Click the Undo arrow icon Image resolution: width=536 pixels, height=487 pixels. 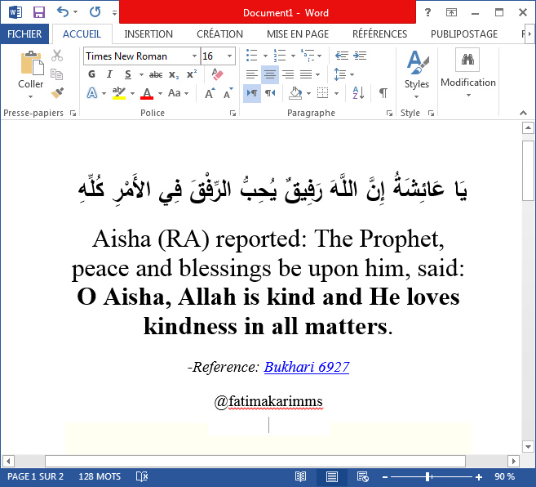63,12
